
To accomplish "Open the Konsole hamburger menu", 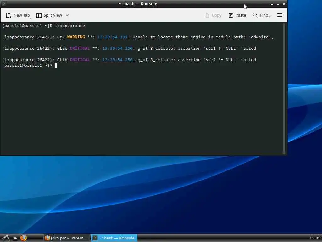I will tap(280, 15).
